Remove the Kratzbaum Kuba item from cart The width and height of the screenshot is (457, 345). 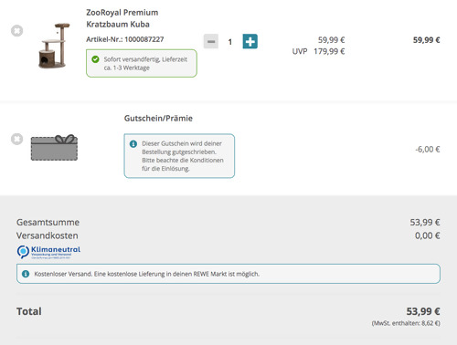pos(17,31)
